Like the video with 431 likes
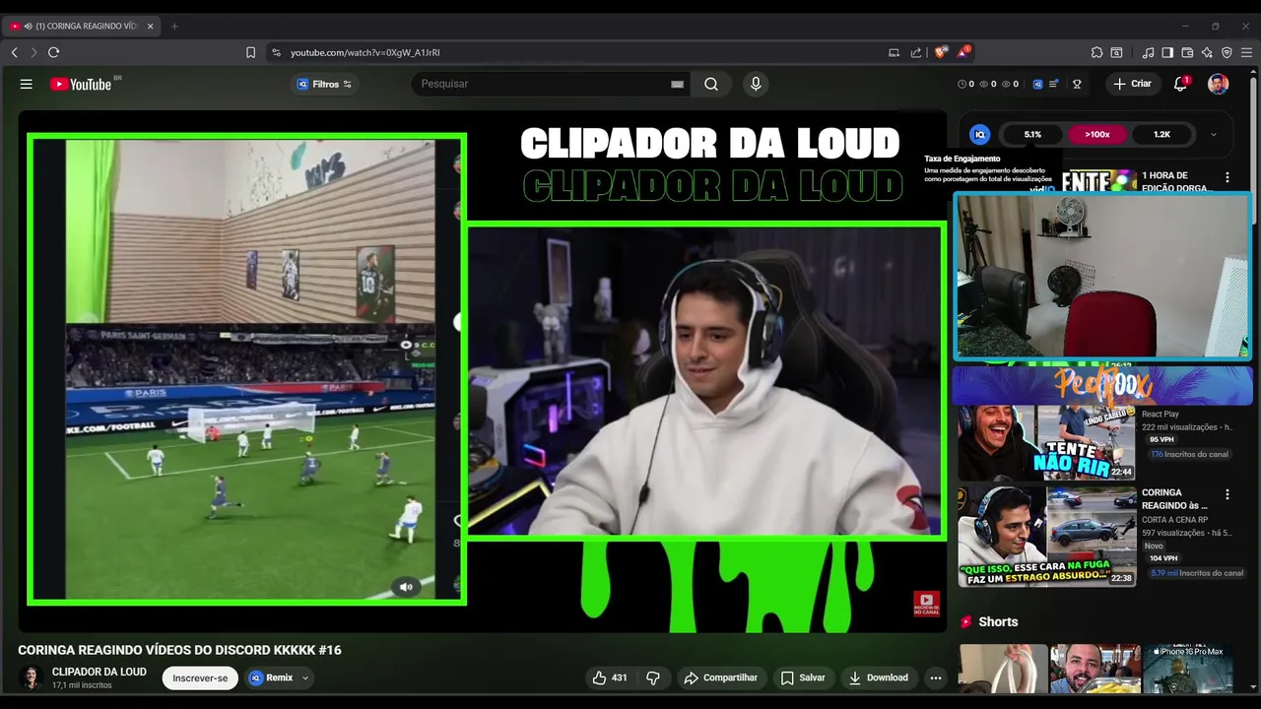The height and width of the screenshot is (709, 1261). pyautogui.click(x=610, y=677)
